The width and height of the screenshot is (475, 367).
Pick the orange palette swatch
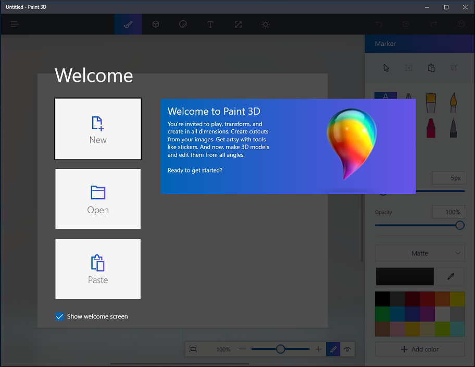(x=442, y=299)
